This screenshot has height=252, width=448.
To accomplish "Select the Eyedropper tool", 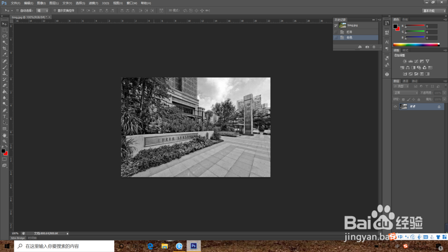I will tap(4, 55).
